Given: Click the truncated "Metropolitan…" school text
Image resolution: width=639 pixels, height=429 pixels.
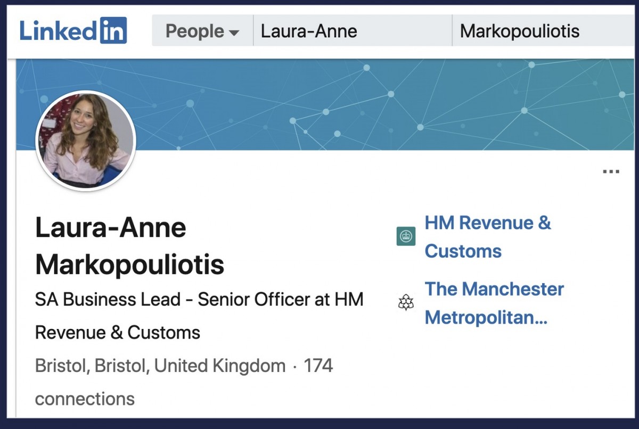Looking at the screenshot, I should 486,318.
